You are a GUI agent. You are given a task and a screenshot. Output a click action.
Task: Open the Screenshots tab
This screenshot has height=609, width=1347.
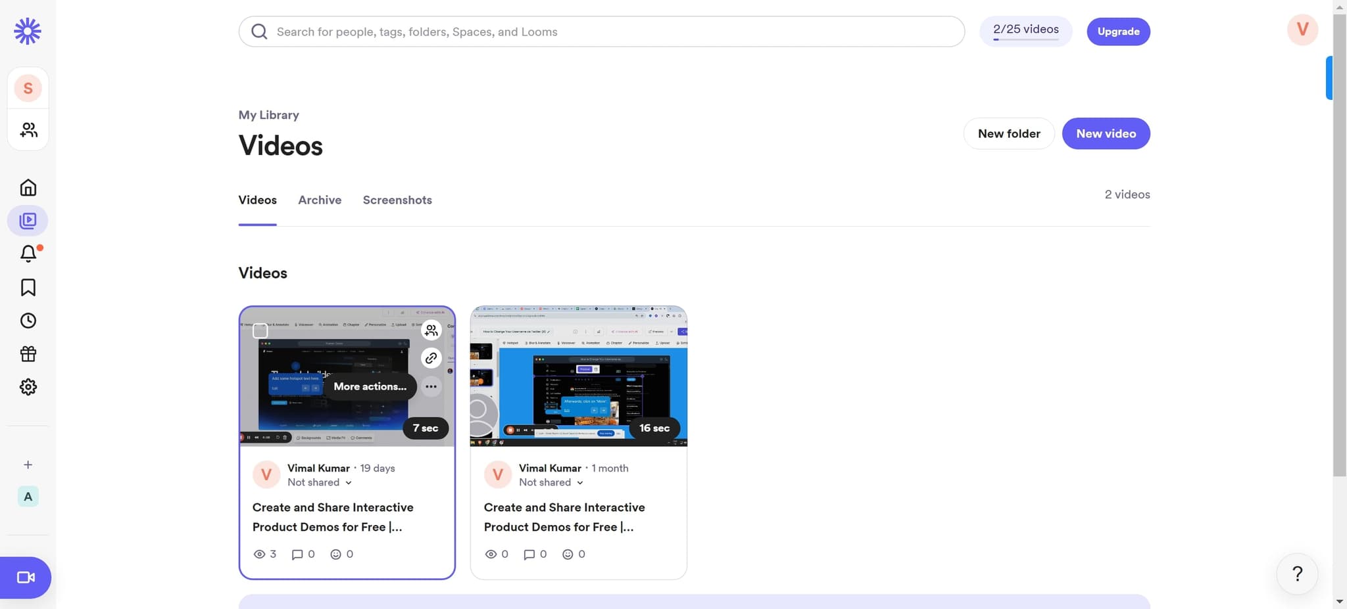[x=397, y=200]
